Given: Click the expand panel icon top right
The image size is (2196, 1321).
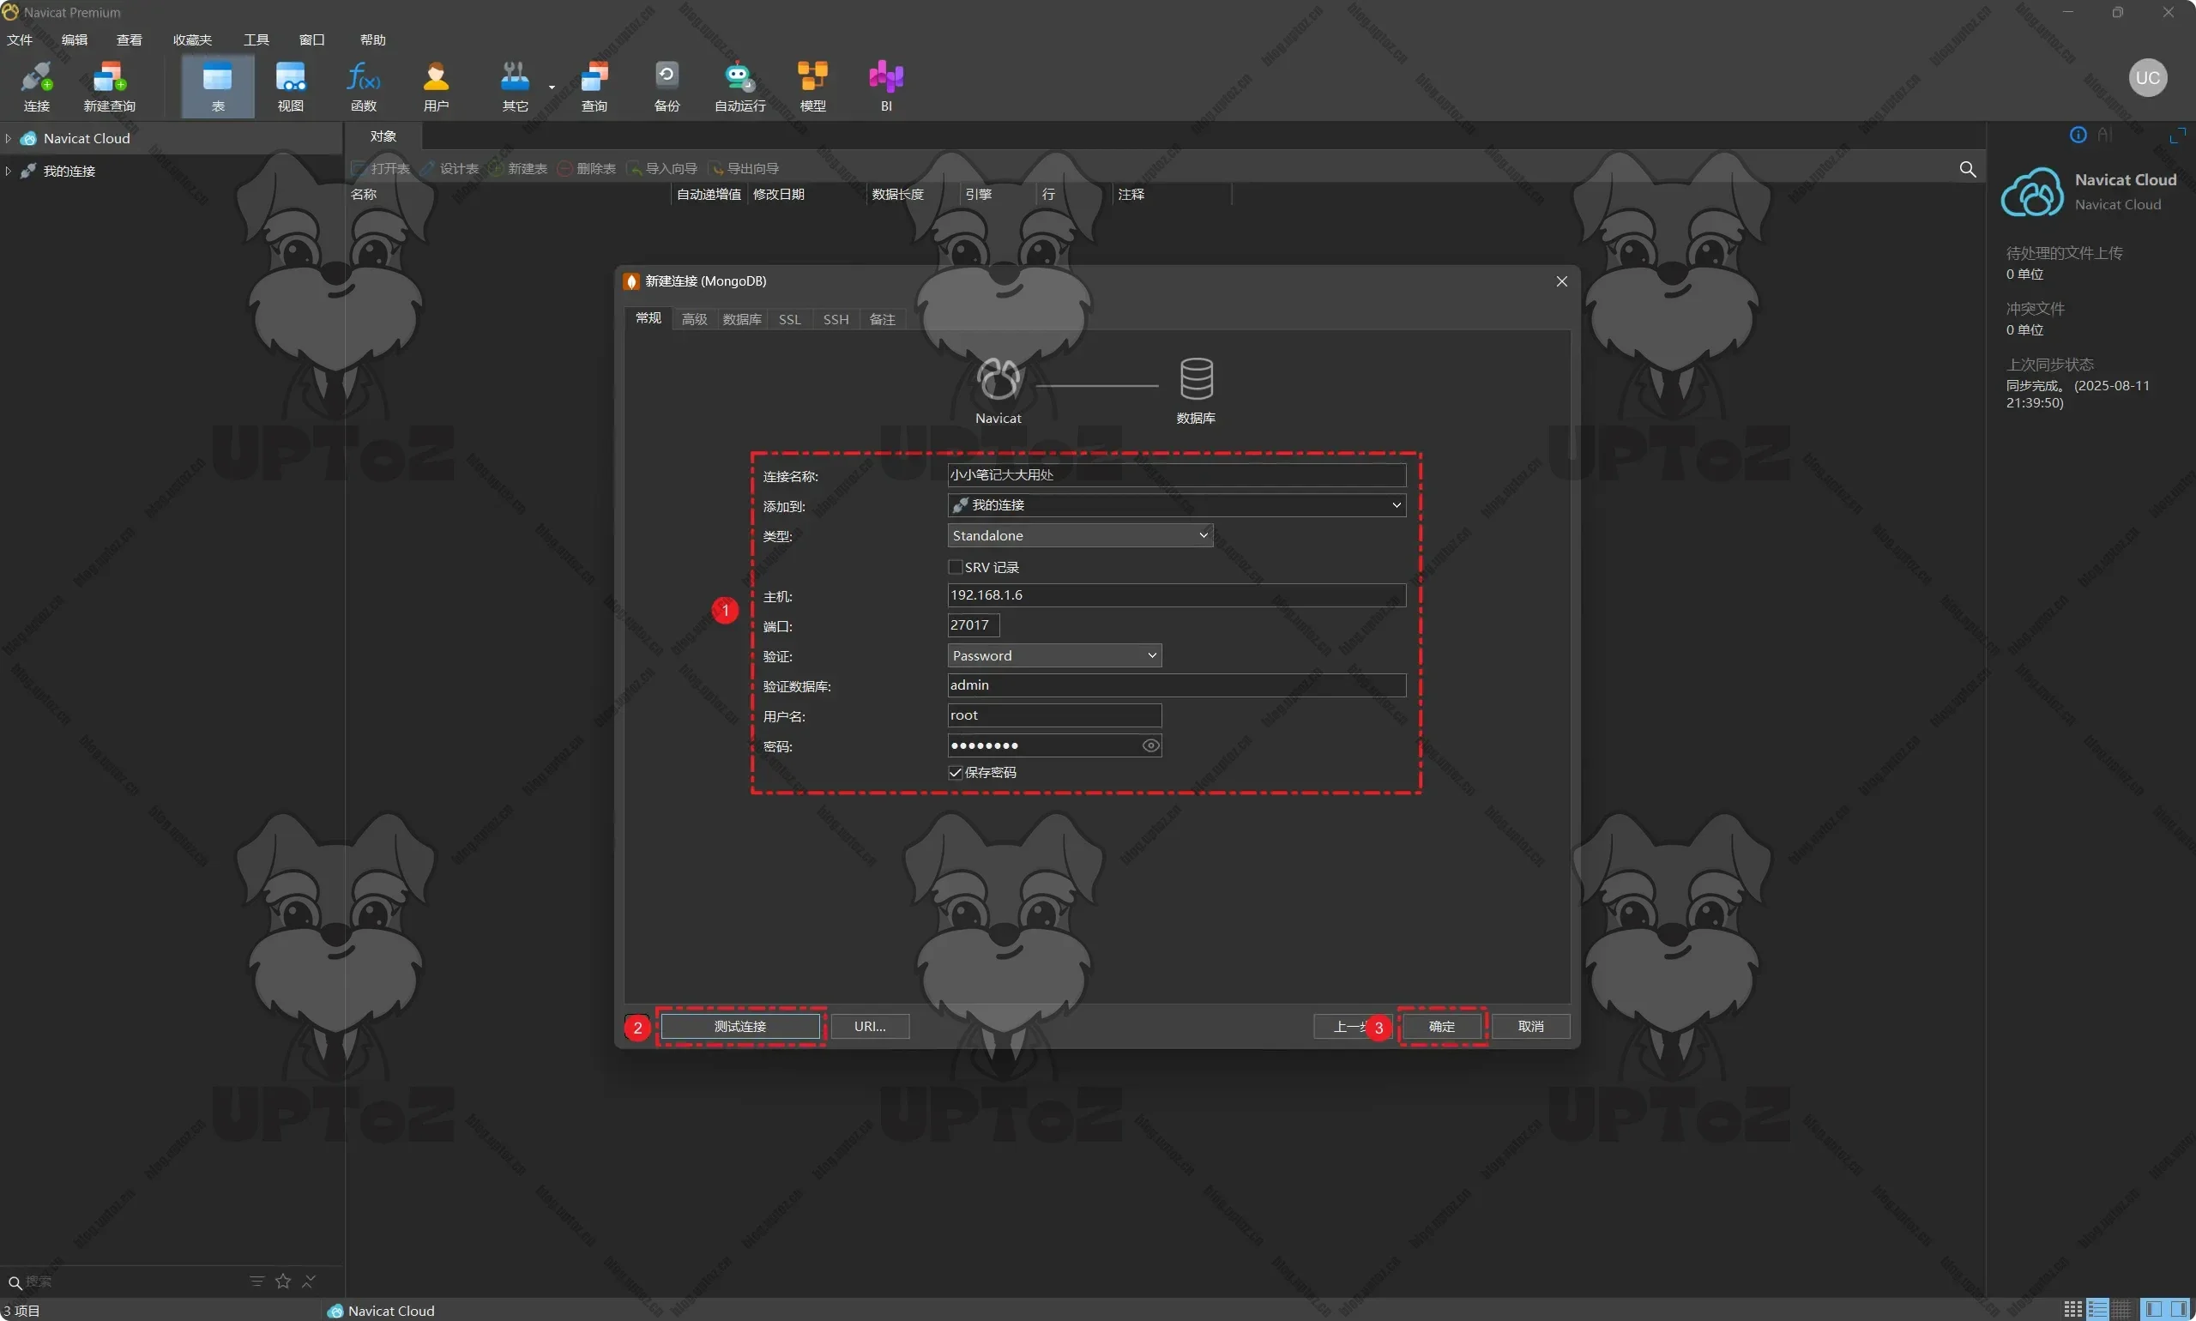Looking at the screenshot, I should click(2177, 136).
